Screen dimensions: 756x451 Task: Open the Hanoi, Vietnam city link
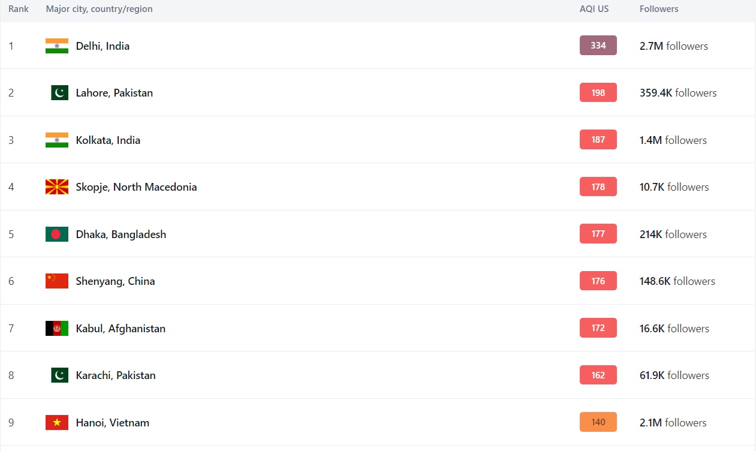[x=113, y=423]
